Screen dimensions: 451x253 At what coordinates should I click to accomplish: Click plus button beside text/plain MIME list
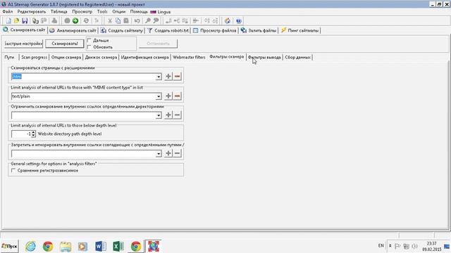tap(168, 96)
